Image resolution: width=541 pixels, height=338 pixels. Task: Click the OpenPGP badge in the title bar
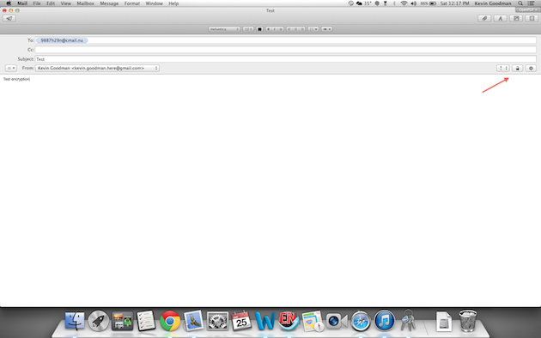(528, 10)
